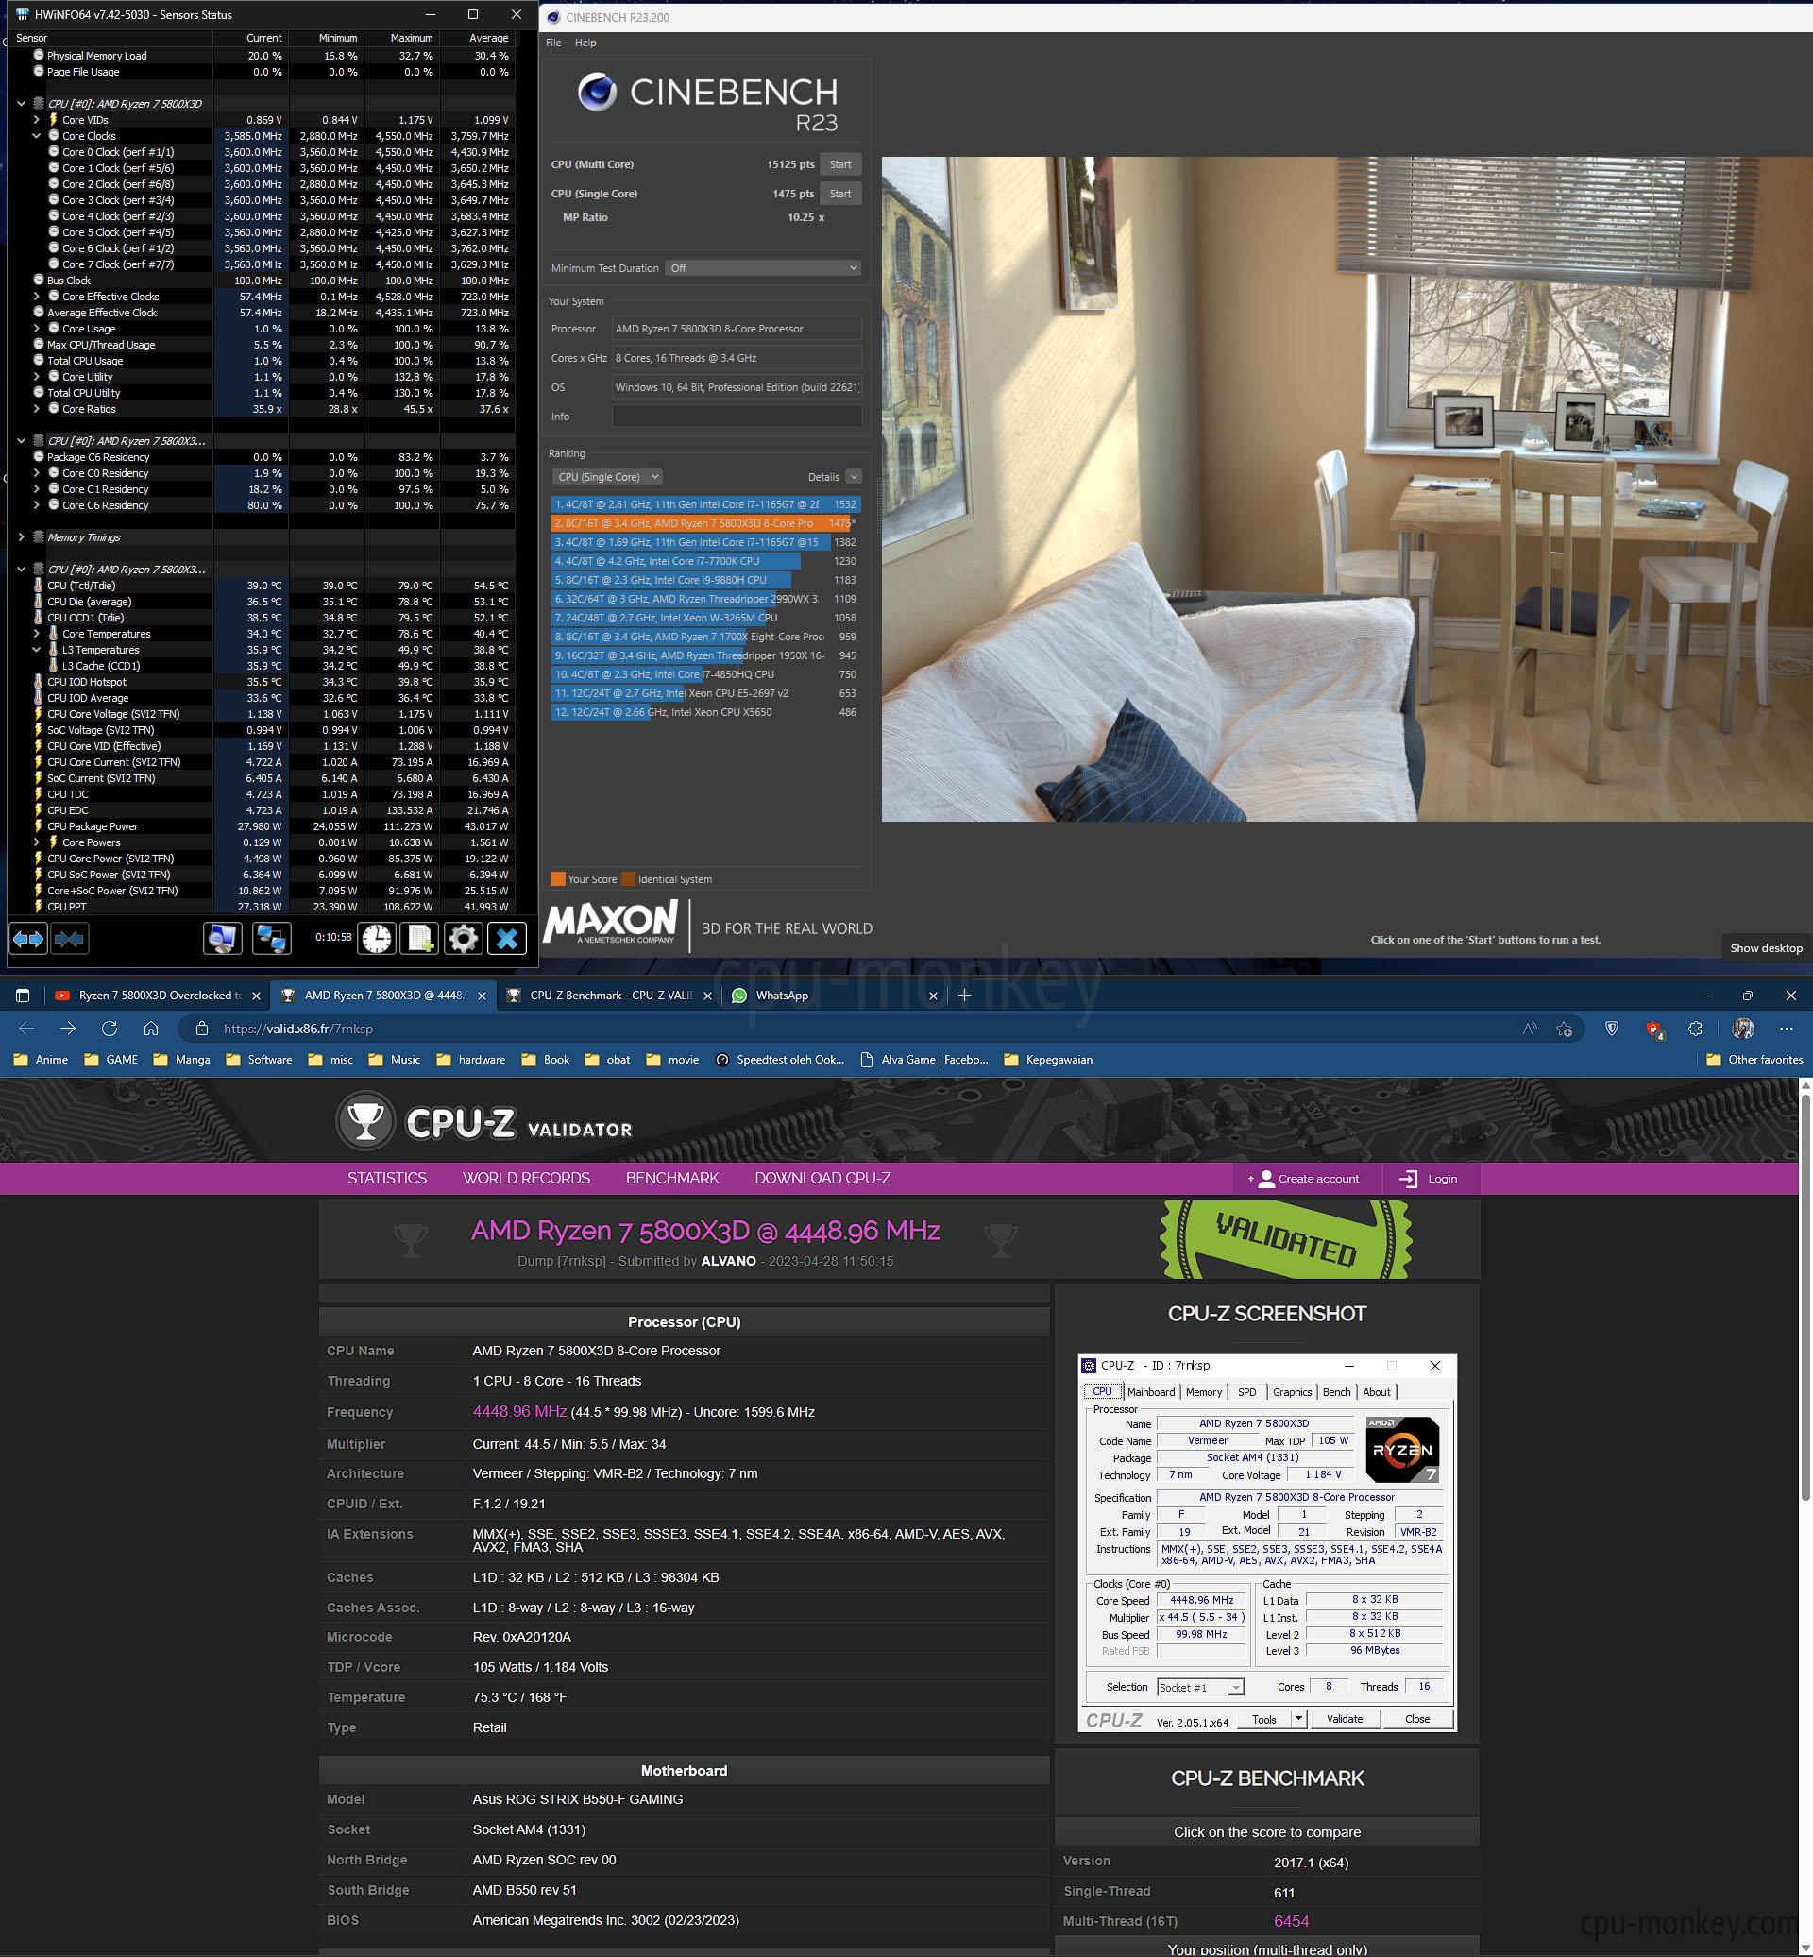Click Cinebench Info input field

point(737,417)
